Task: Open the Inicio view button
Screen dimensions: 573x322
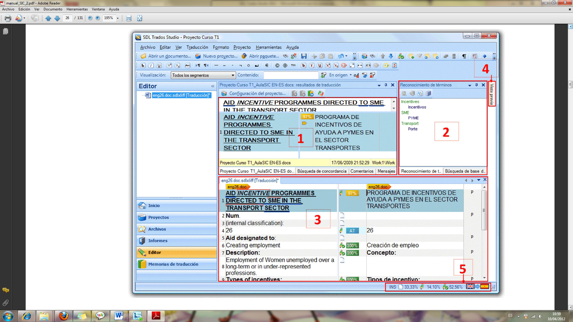Action: coord(177,206)
